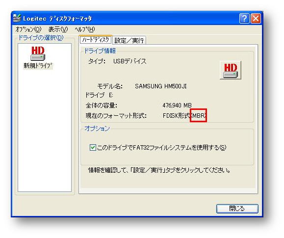Select the ハードディスク tab
Image resolution: width=284 pixels, height=238 pixels.
(x=96, y=40)
